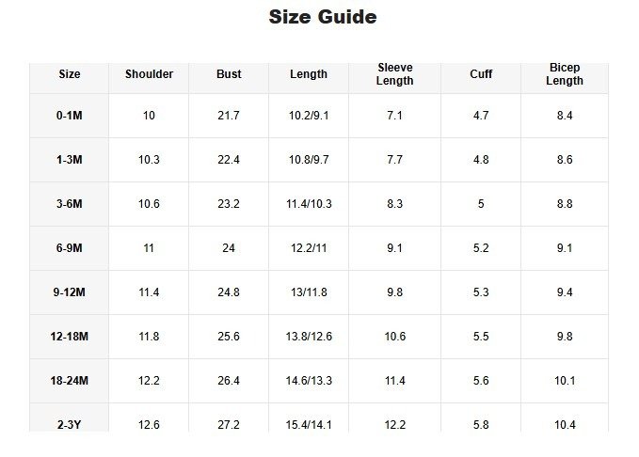Click the 12.2/11 length cell

[x=309, y=248]
